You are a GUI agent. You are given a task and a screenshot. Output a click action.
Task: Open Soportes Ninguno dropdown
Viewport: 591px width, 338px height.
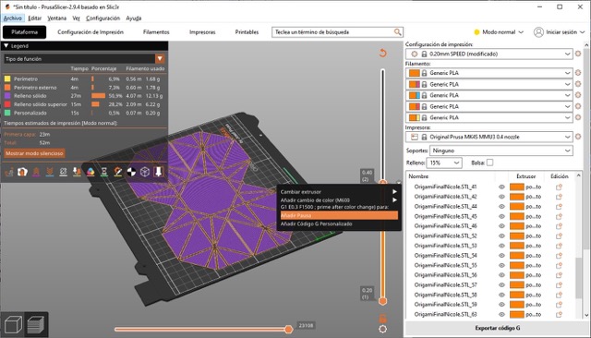(501, 151)
